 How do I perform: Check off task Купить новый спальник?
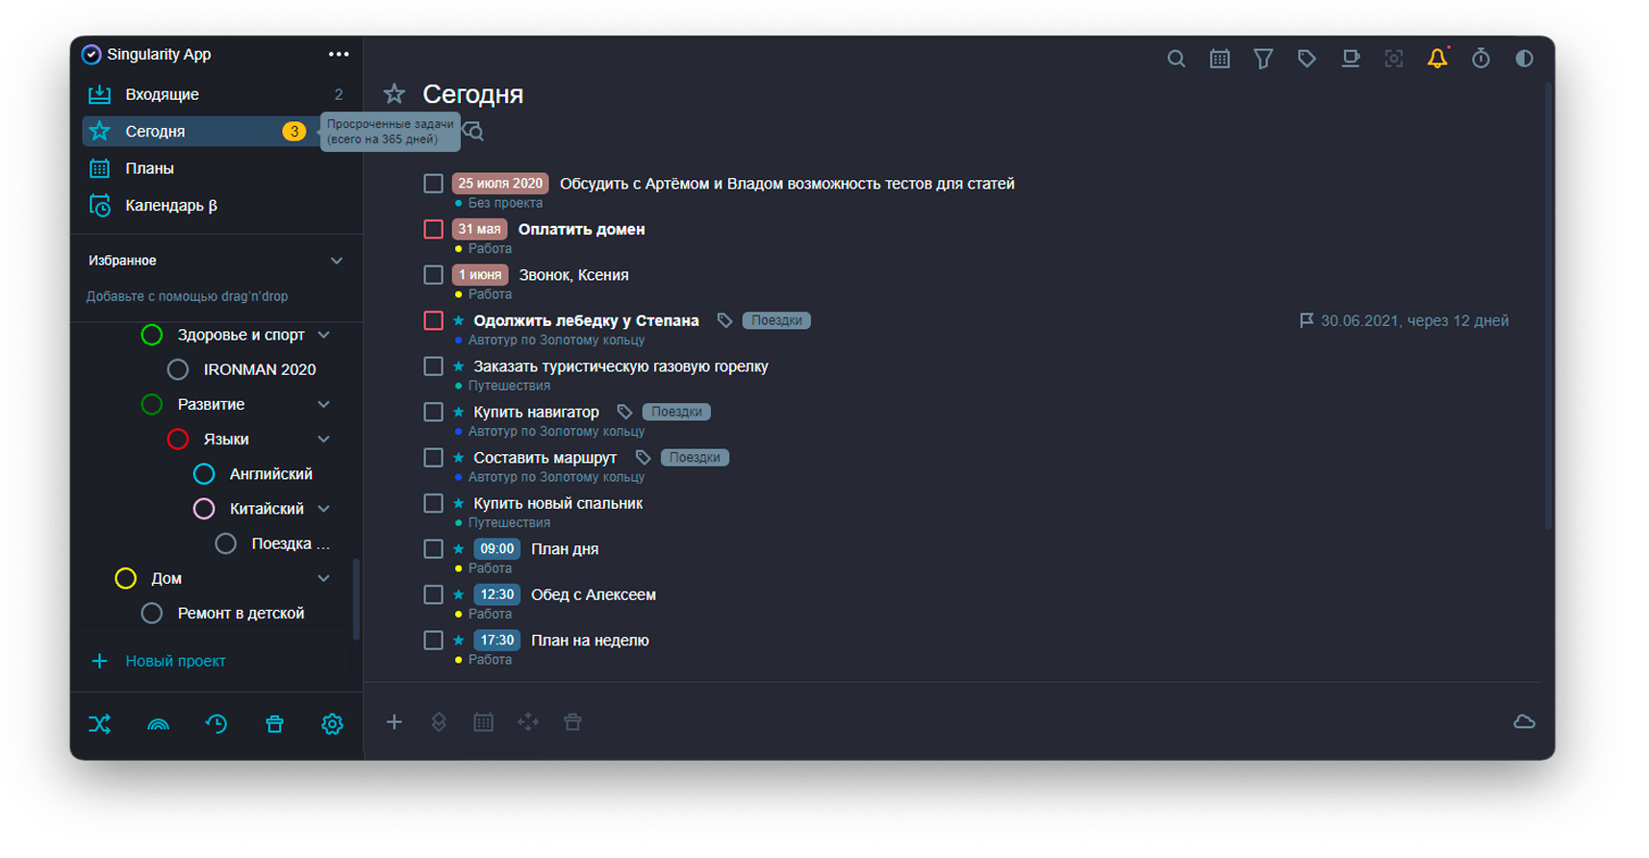click(434, 503)
